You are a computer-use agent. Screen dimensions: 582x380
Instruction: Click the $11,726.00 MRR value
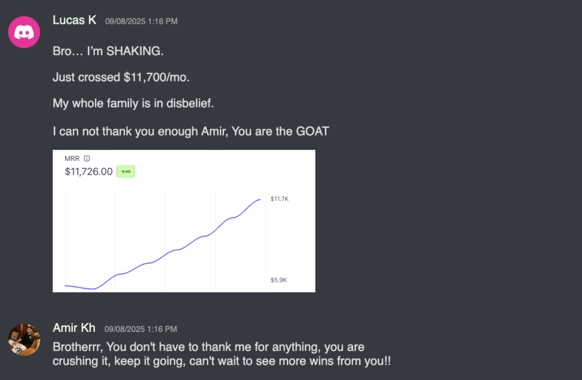point(89,171)
